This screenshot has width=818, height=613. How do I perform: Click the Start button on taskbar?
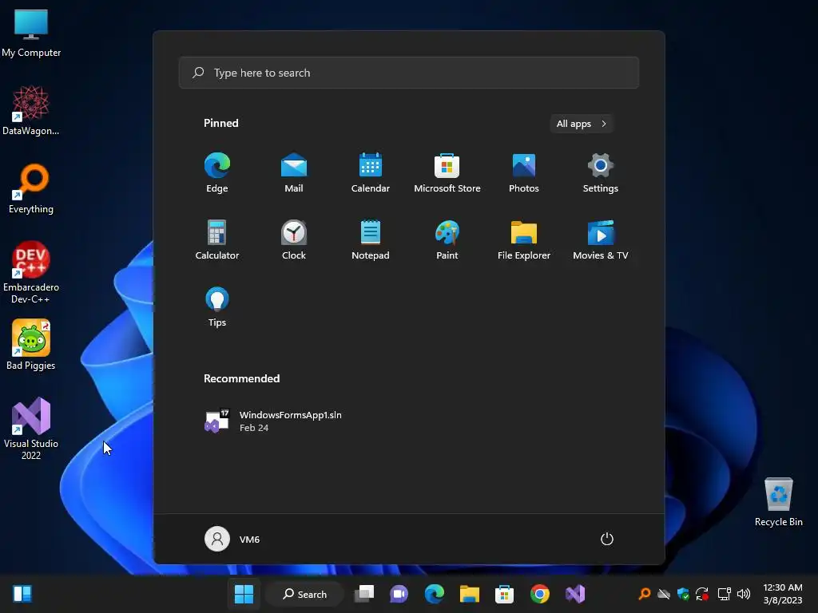244,594
